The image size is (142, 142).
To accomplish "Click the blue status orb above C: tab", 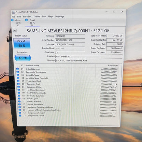I will (12, 20).
